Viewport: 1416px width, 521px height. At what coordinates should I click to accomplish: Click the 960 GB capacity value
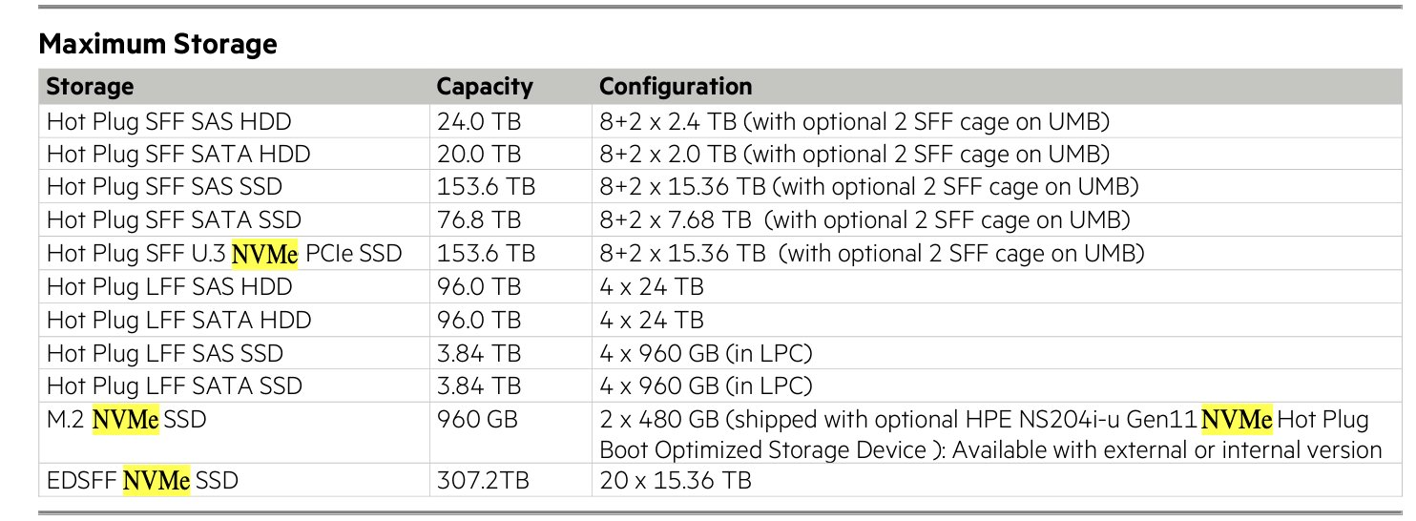[x=476, y=420]
